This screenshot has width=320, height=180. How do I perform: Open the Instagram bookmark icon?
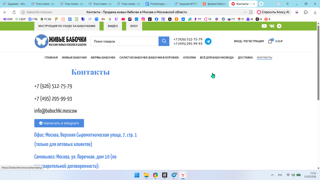[143, 19]
